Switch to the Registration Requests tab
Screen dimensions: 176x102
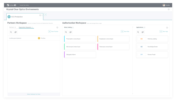pyautogui.click(x=26, y=27)
